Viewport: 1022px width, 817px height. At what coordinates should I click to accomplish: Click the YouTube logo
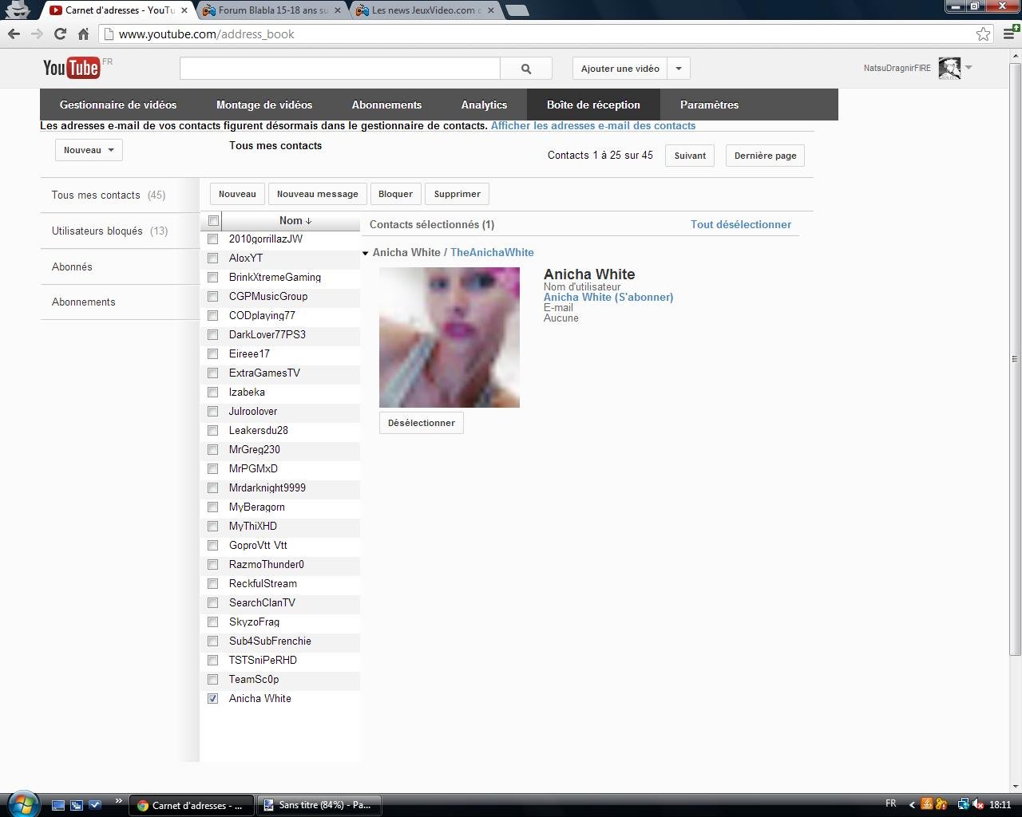point(72,68)
